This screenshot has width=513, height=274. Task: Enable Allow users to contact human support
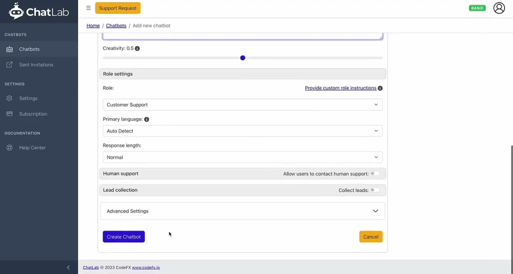[375, 174]
